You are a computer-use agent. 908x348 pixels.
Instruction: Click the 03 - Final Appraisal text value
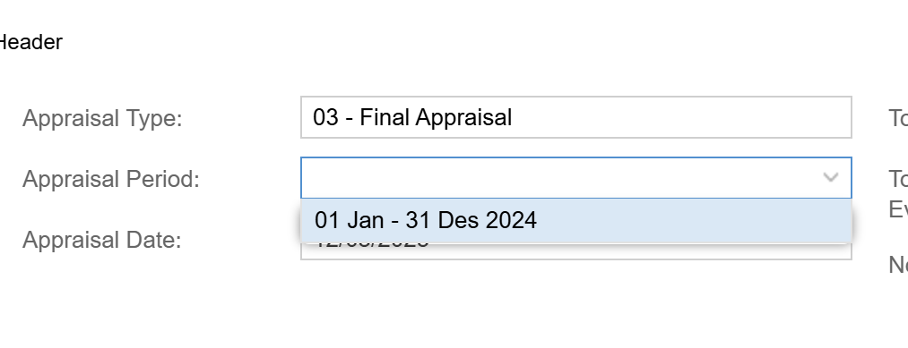(x=412, y=117)
